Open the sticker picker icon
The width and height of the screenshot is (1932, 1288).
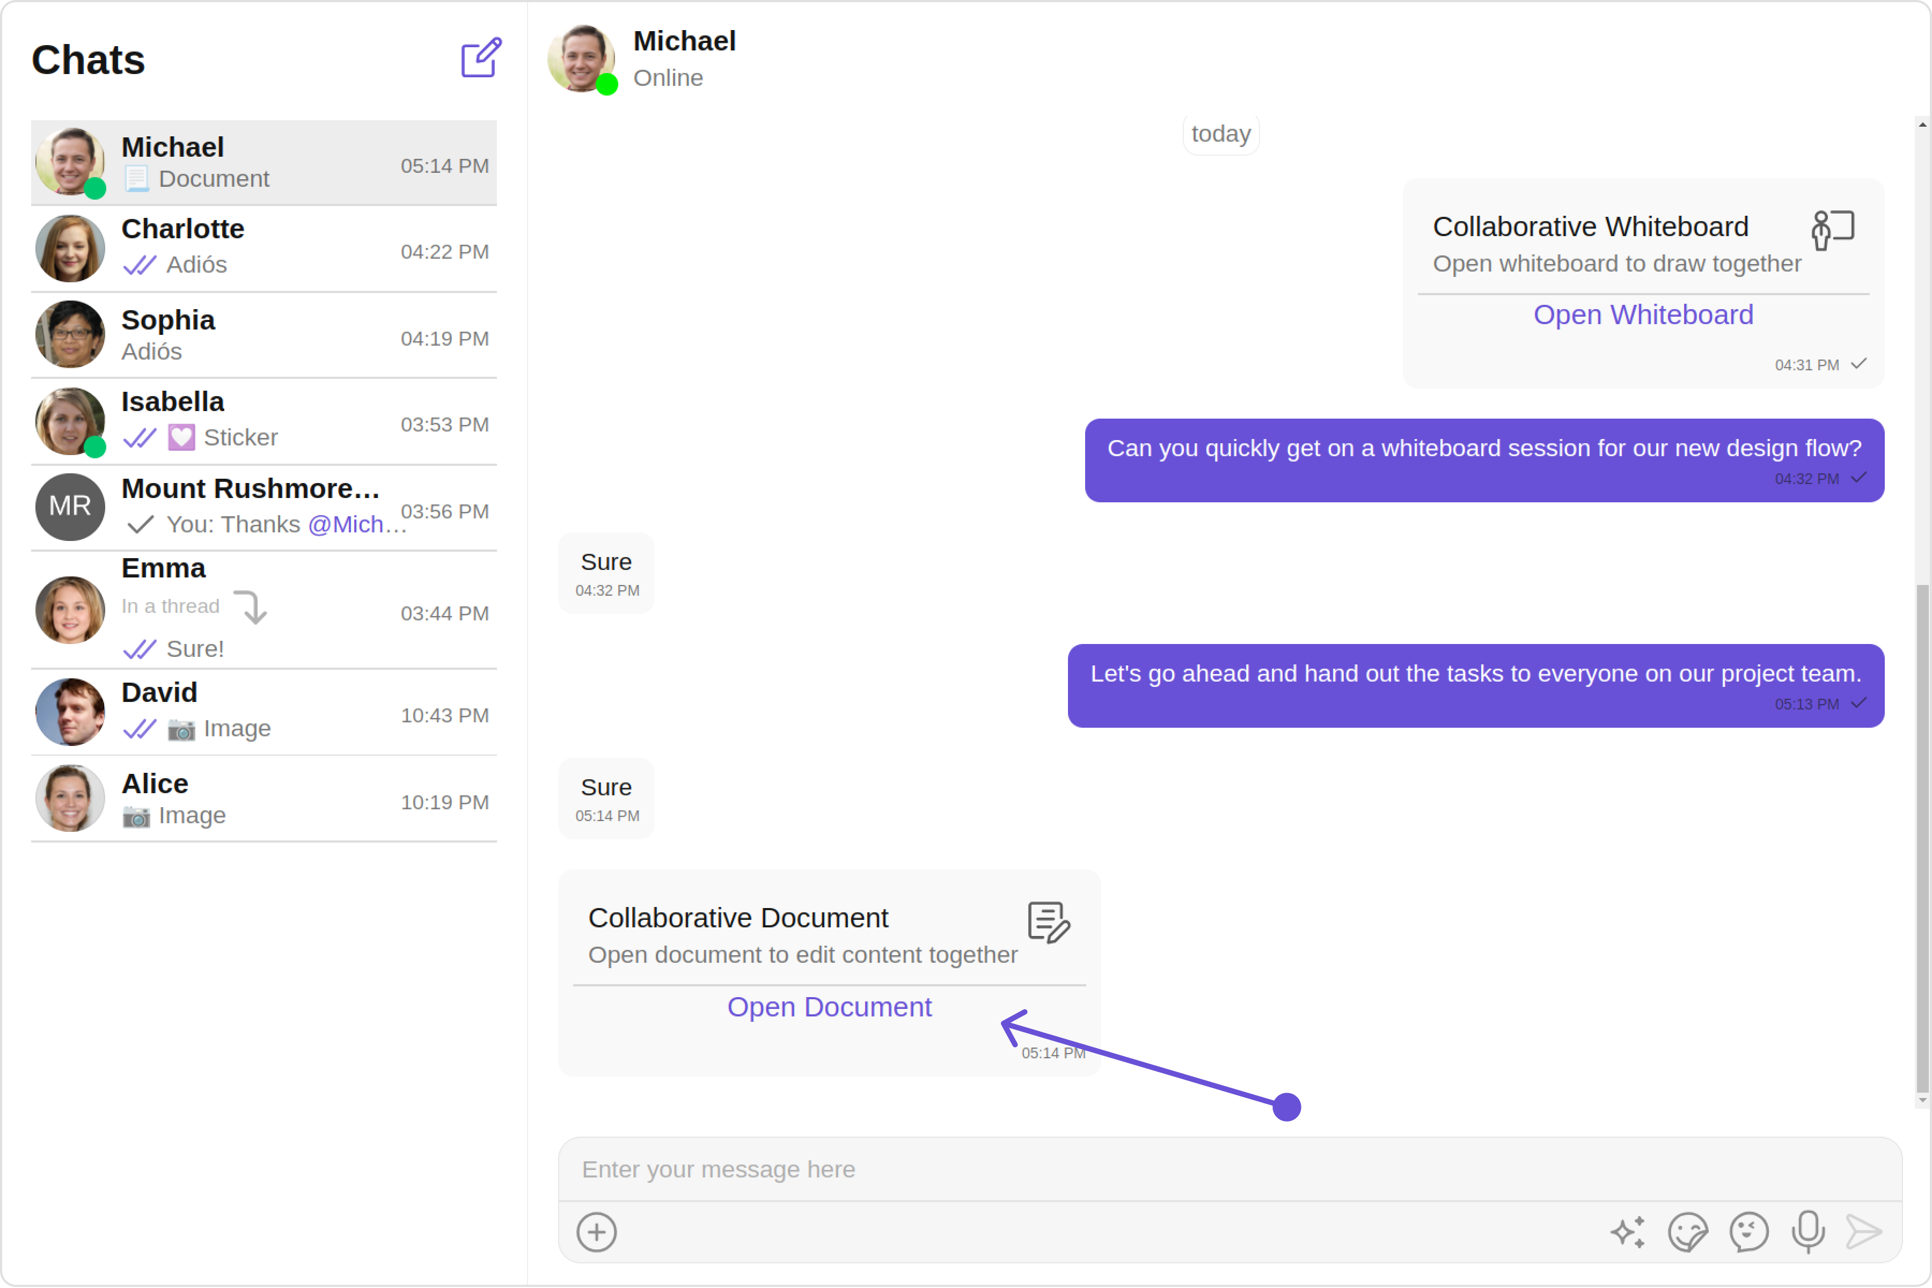[x=1687, y=1231]
